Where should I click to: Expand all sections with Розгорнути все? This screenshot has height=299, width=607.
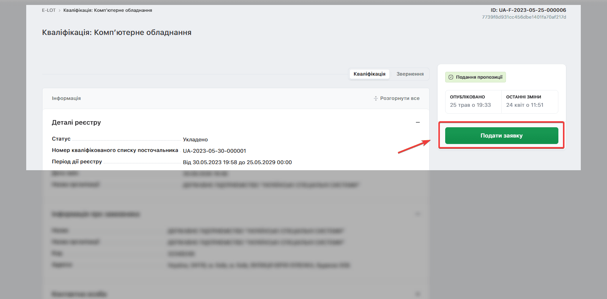(x=397, y=98)
